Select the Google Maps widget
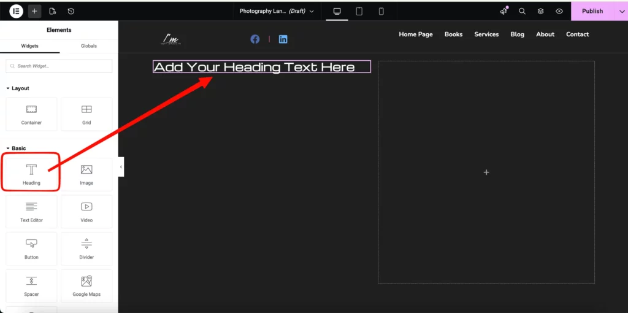The width and height of the screenshot is (628, 313). 86,286
